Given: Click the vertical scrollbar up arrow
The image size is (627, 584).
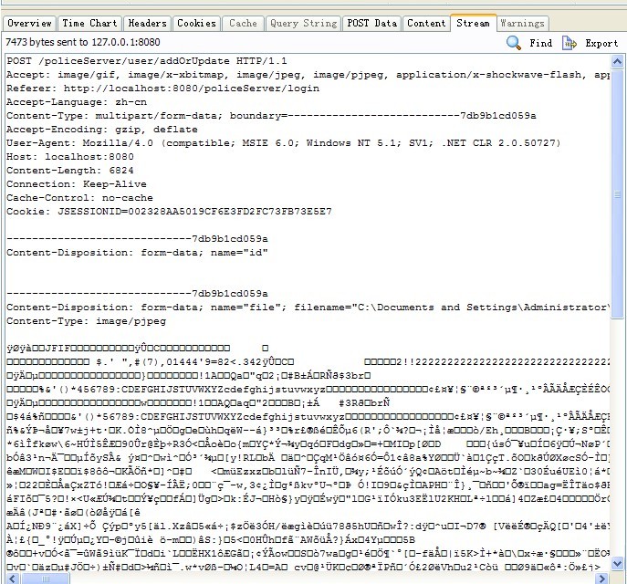Looking at the screenshot, I should point(617,61).
